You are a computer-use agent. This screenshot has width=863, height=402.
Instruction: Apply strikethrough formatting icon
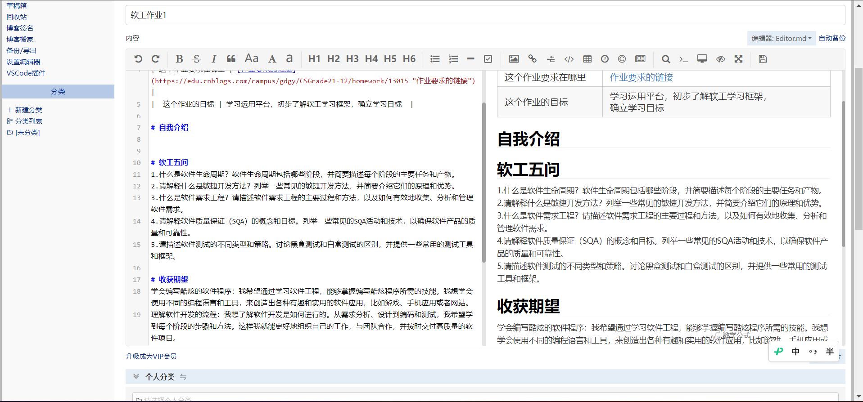[197, 59]
